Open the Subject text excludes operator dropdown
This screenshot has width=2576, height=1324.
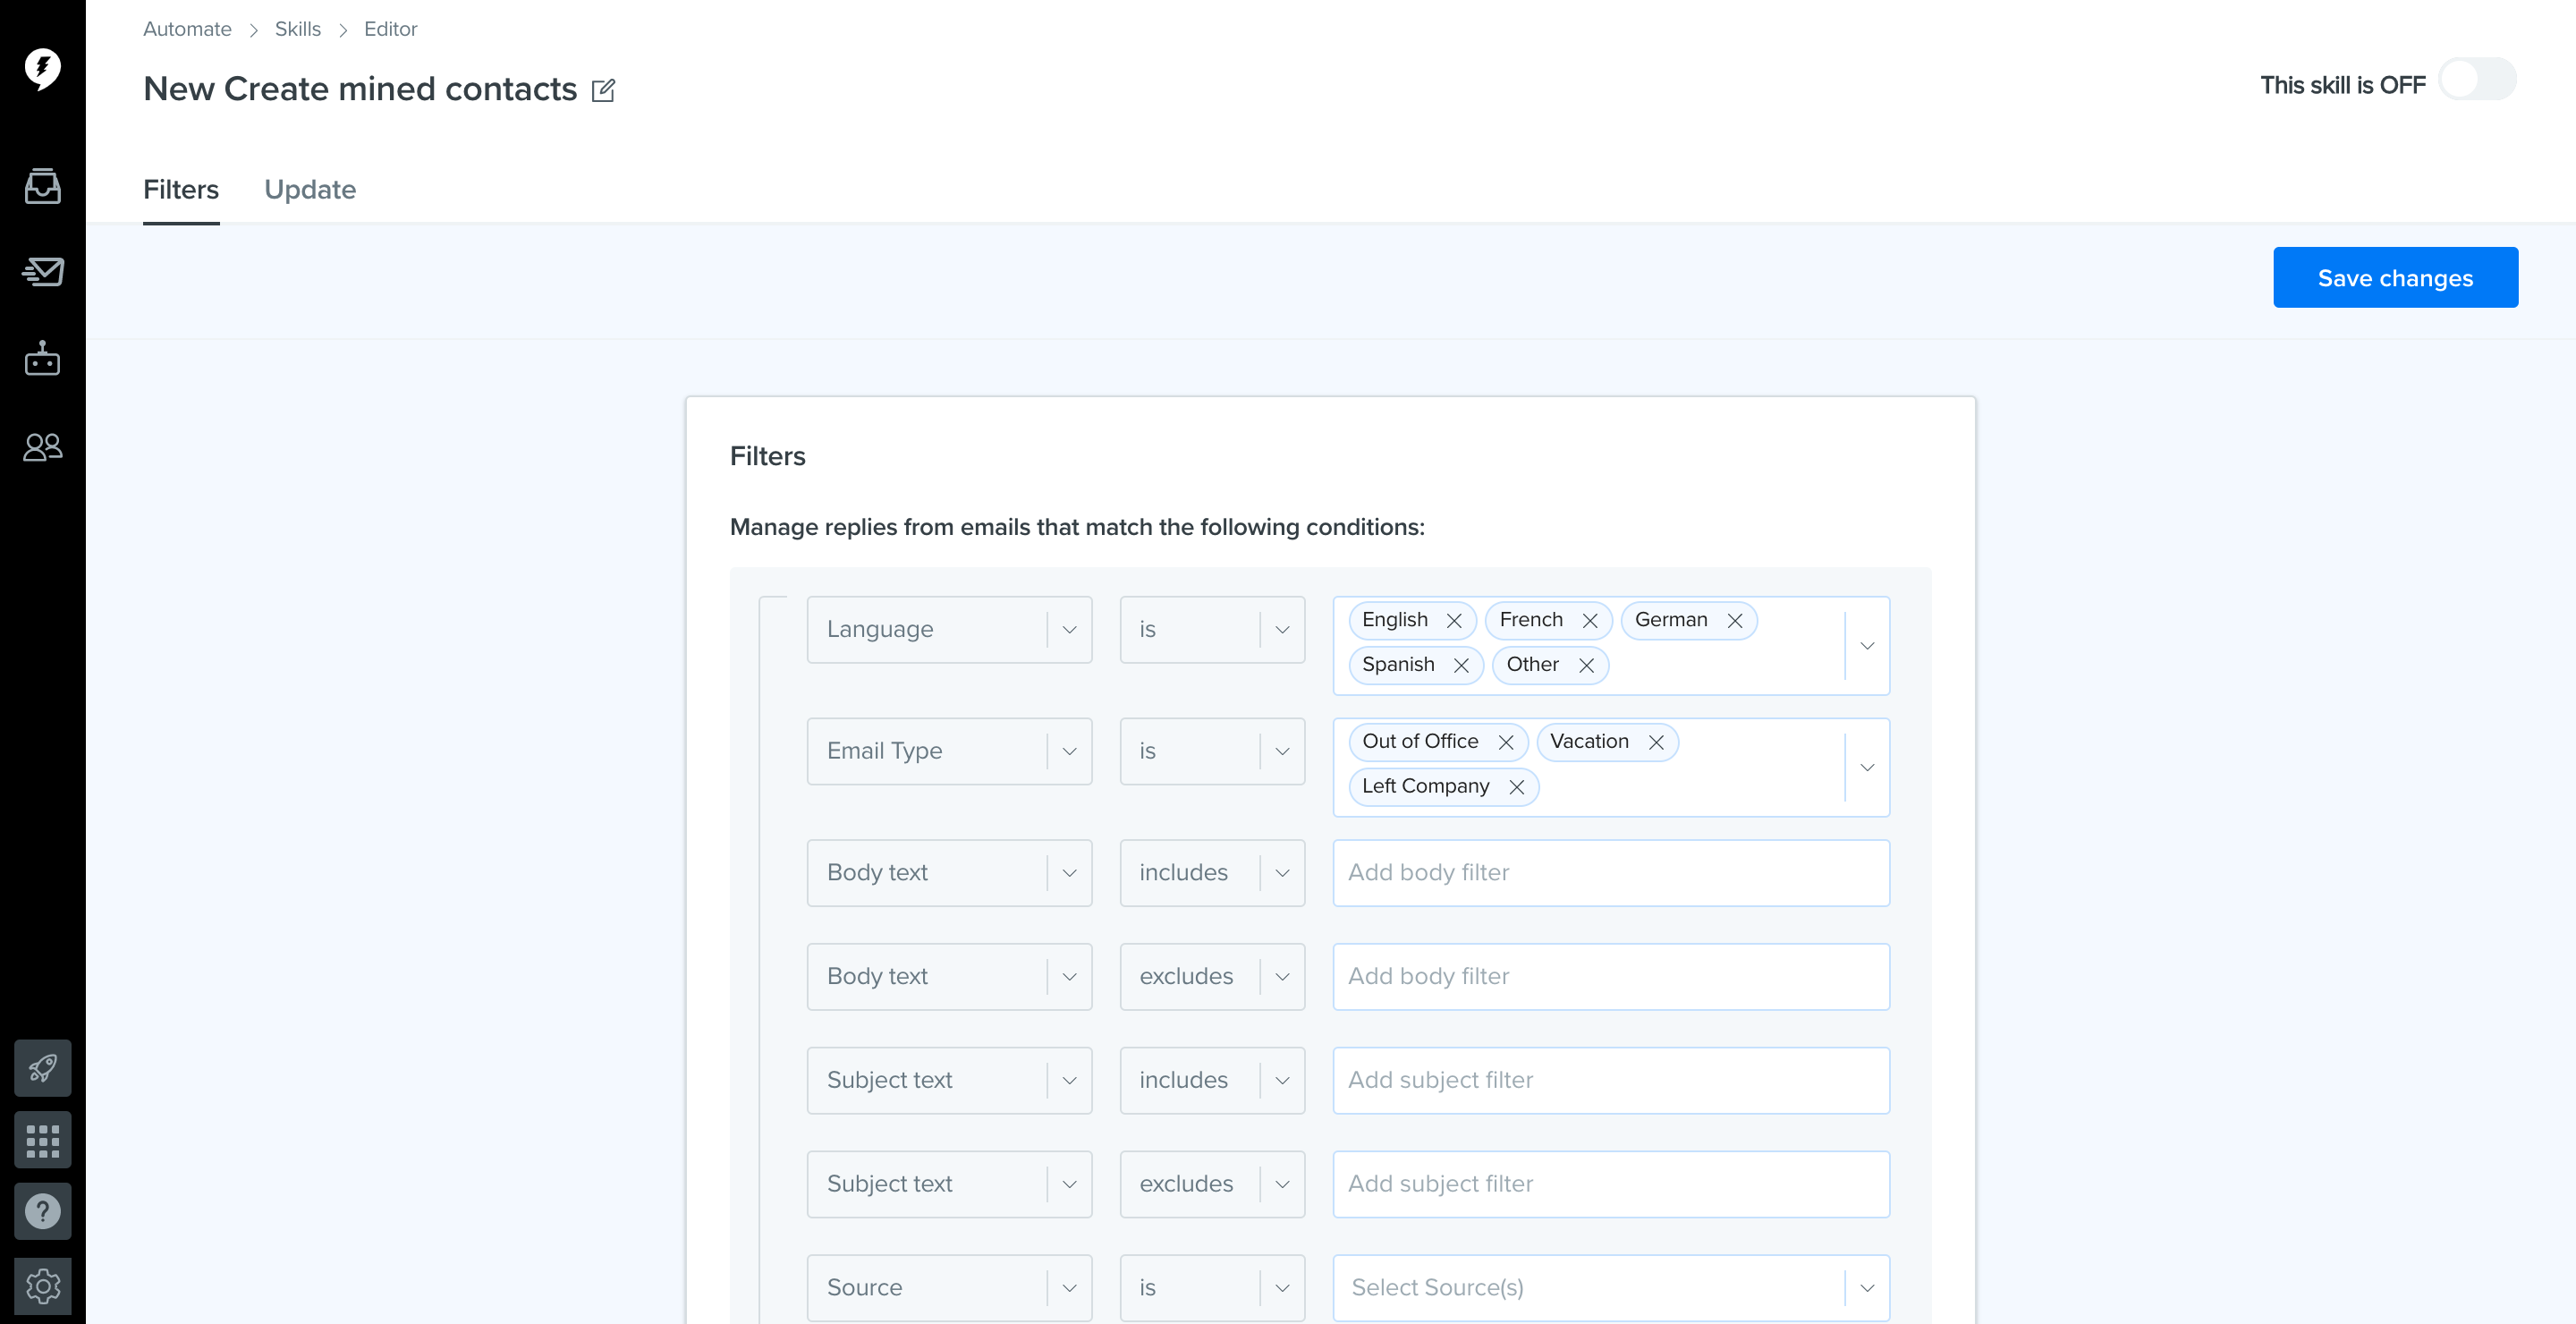click(x=1212, y=1184)
